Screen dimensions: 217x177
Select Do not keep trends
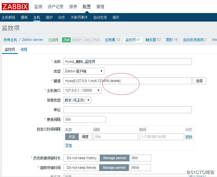81,168
